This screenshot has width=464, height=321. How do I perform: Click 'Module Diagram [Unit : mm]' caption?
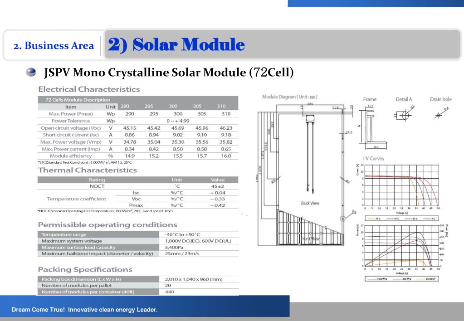[x=289, y=97]
